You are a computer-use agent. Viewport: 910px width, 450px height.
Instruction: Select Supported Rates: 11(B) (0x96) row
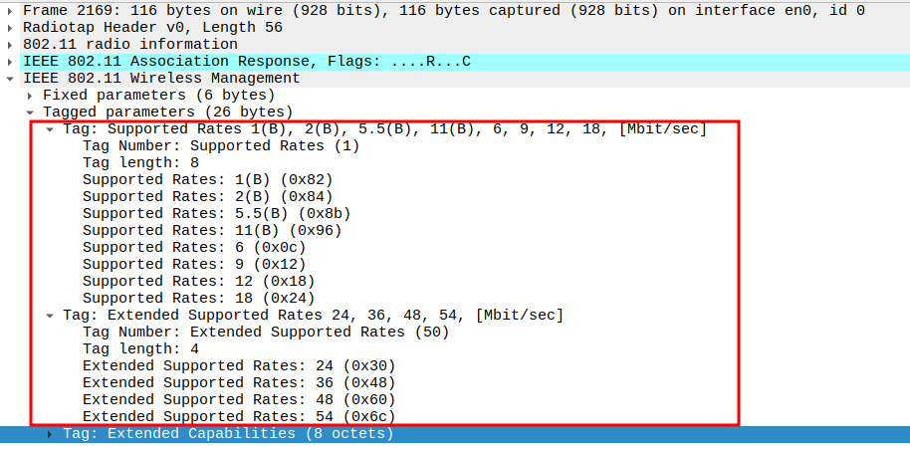point(212,231)
